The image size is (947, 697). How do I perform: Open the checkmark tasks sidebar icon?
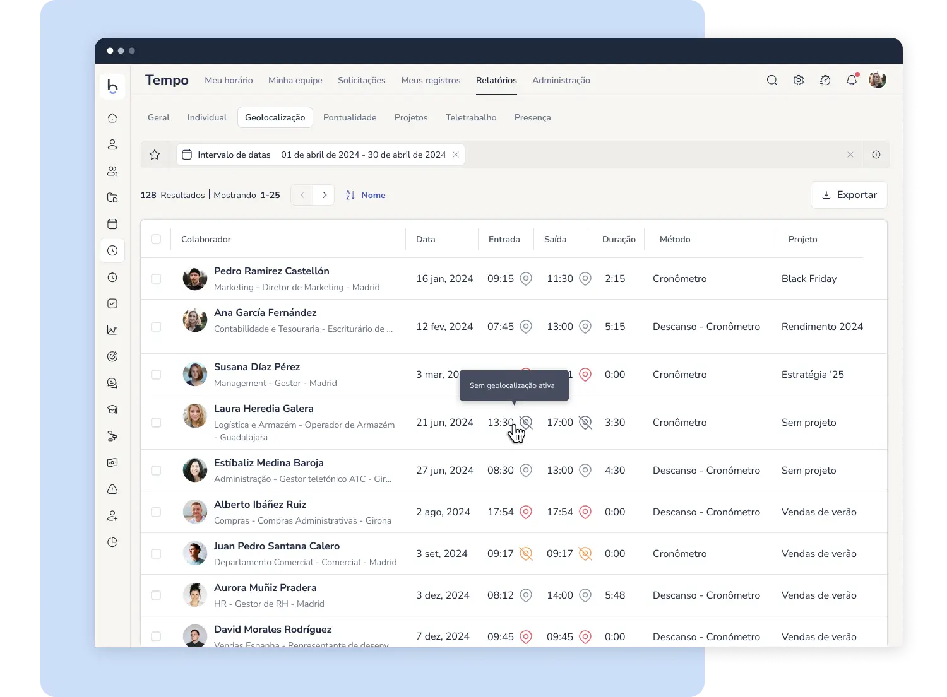pos(112,303)
